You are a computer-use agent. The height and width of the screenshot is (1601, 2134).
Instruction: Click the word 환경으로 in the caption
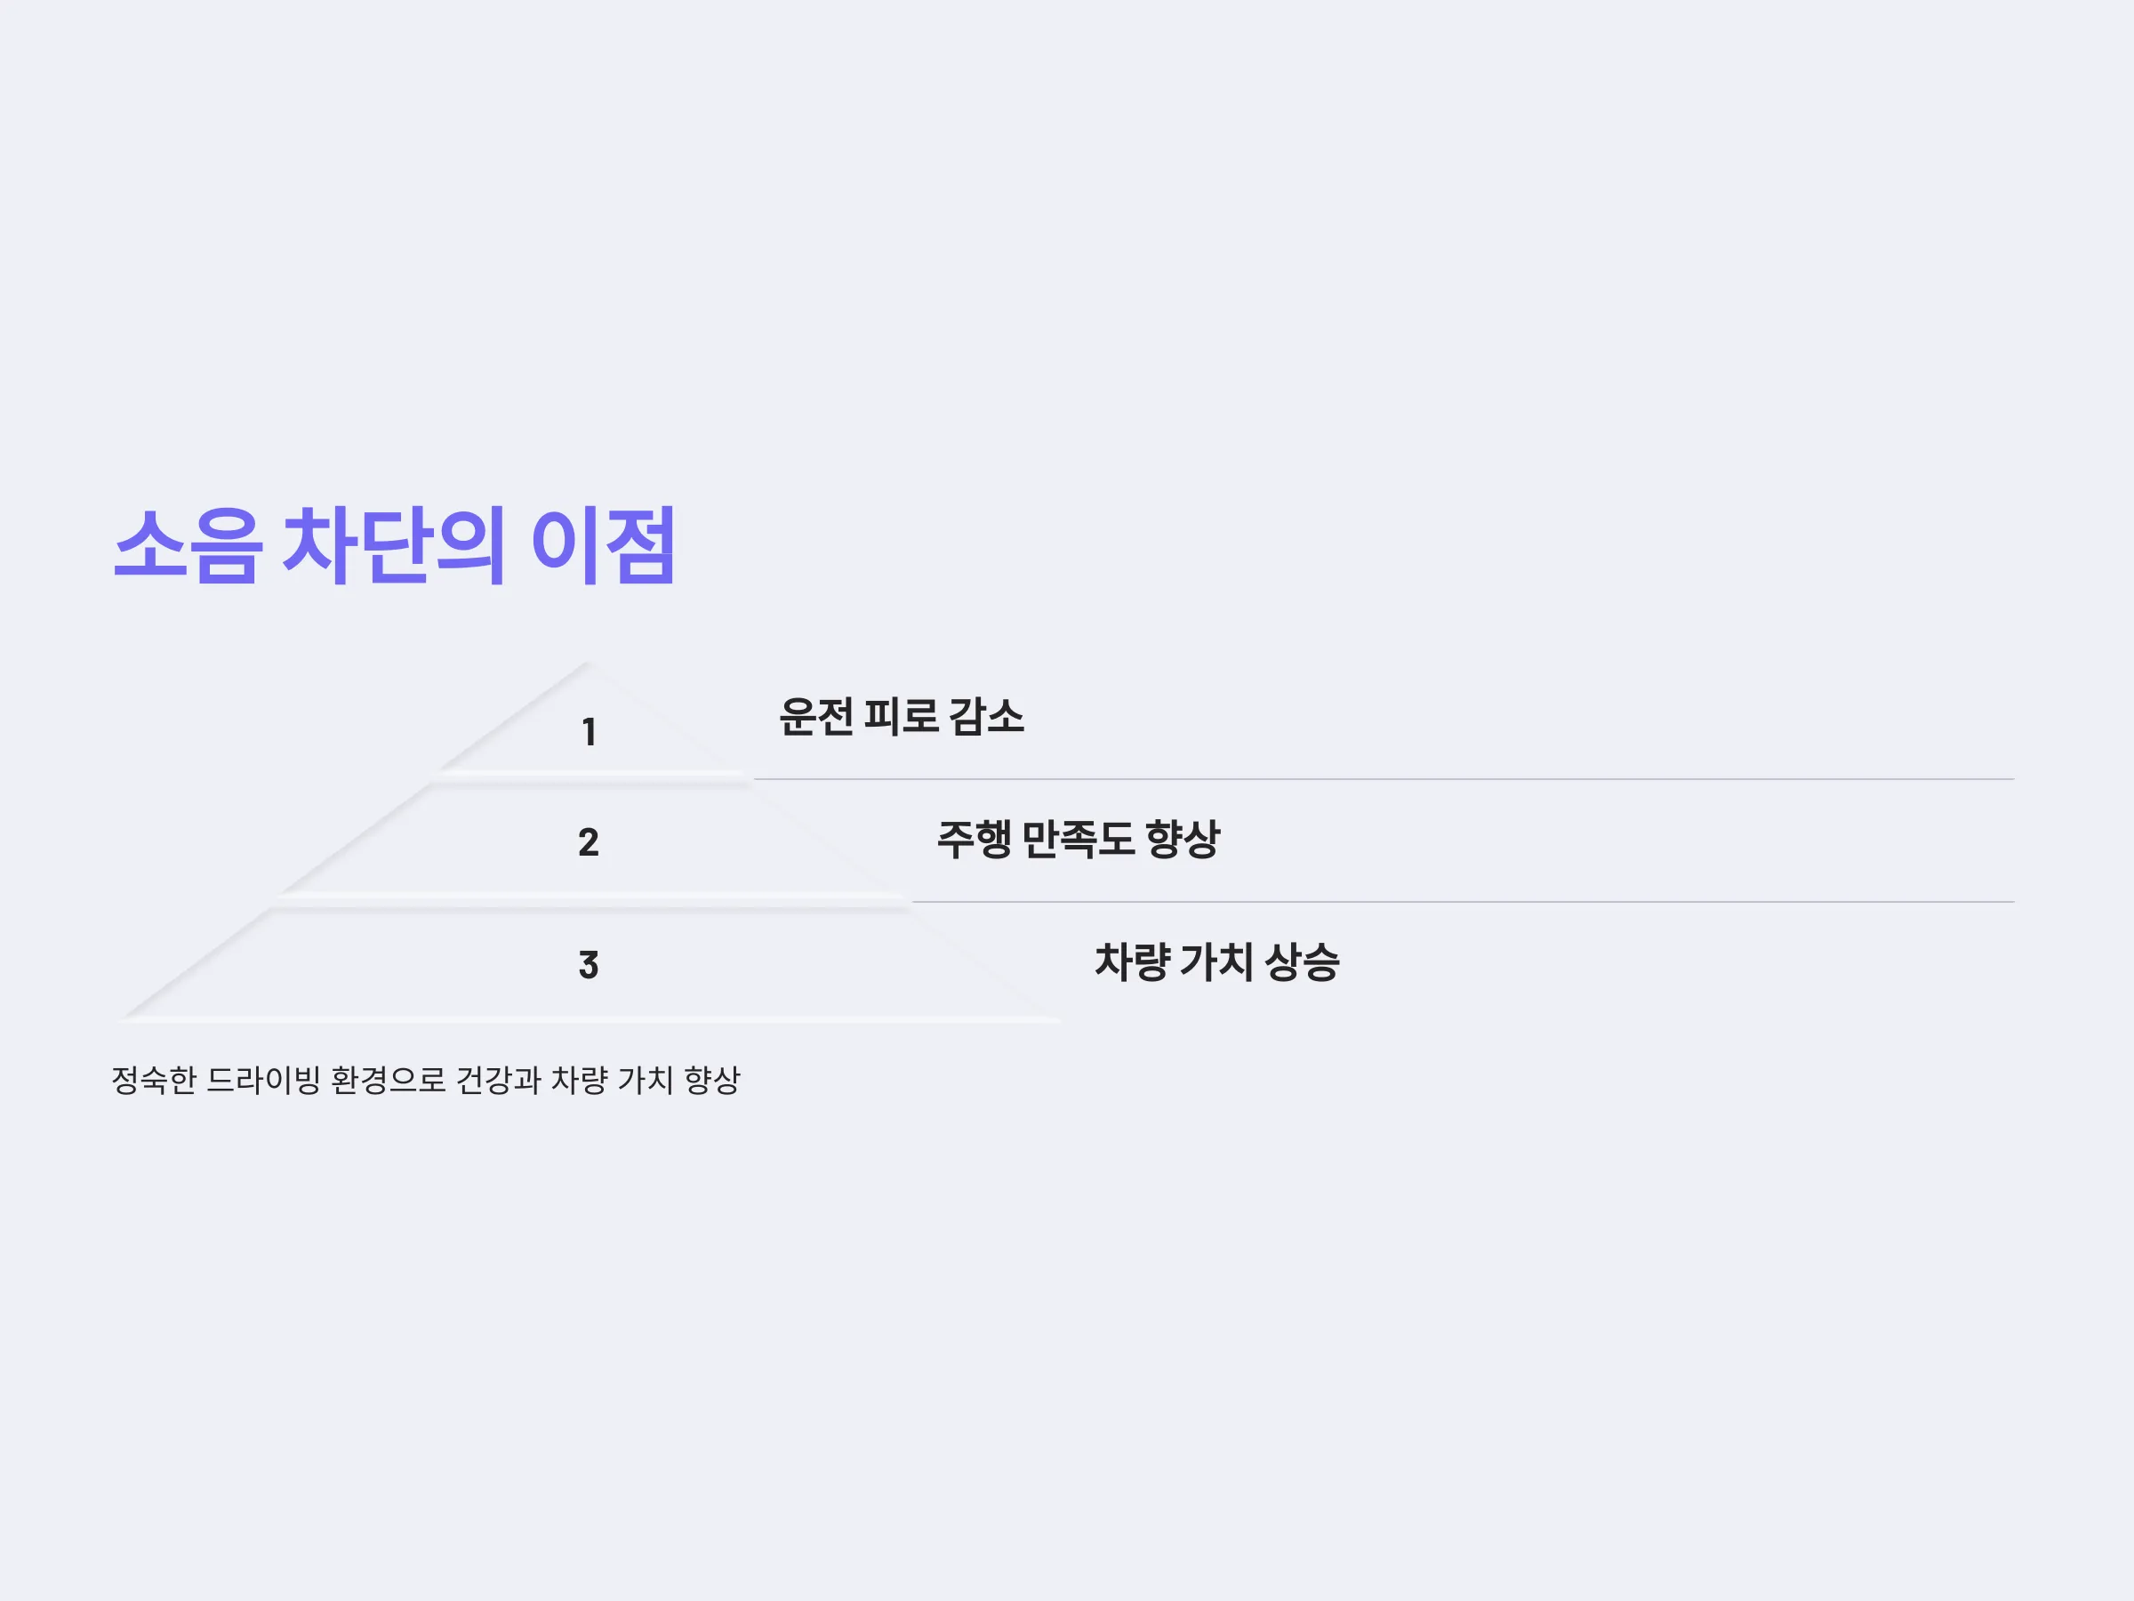coord(388,1080)
